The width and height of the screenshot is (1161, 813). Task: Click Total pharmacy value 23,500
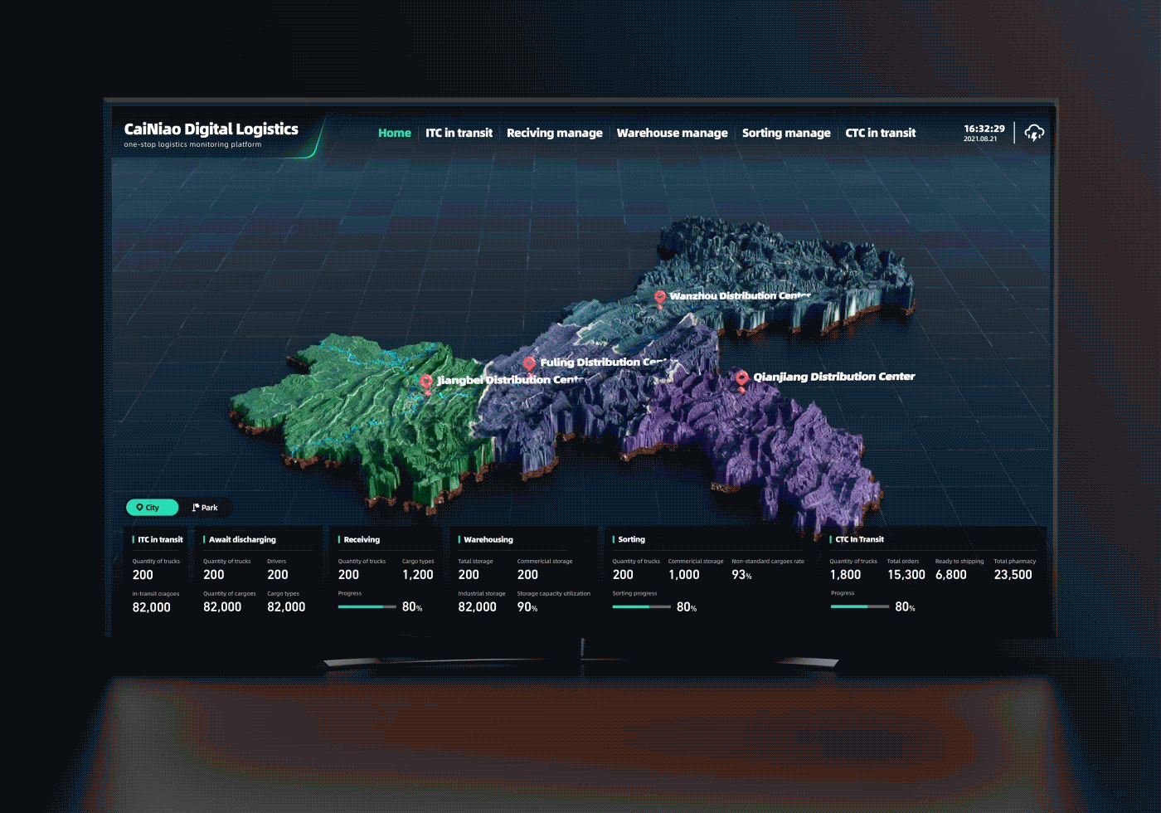[1013, 575]
